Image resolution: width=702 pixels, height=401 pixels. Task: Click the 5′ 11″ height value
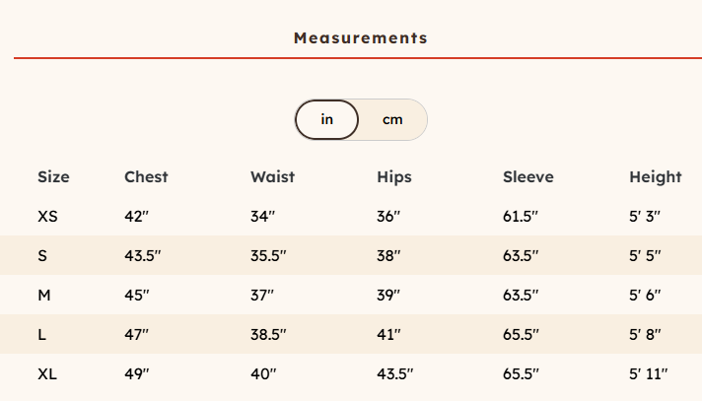point(649,374)
